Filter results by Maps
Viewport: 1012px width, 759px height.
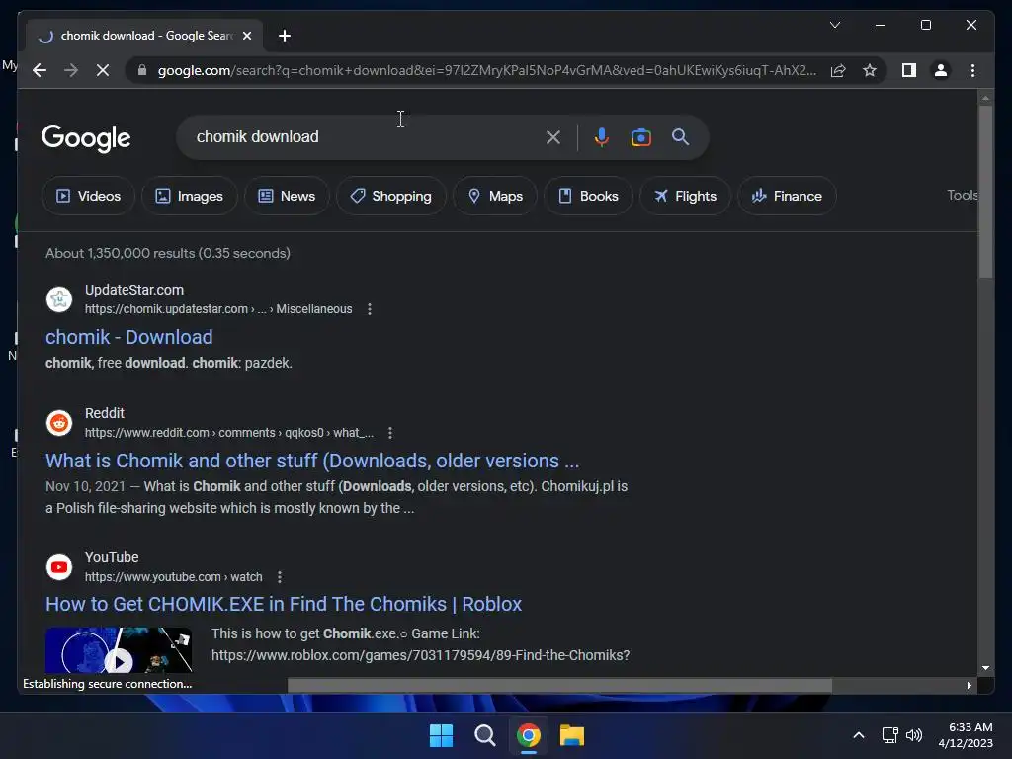click(x=495, y=196)
